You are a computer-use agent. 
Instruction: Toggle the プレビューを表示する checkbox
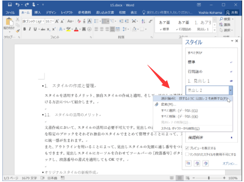coord(187,148)
